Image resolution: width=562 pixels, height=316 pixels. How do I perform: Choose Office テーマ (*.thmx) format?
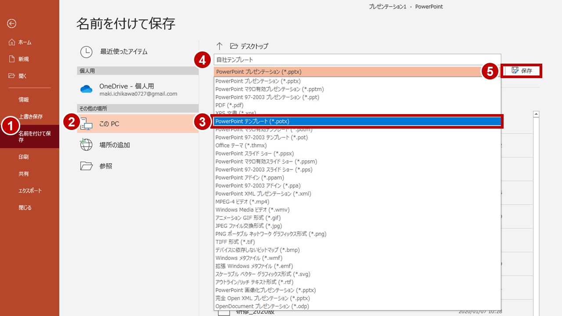[x=357, y=145]
